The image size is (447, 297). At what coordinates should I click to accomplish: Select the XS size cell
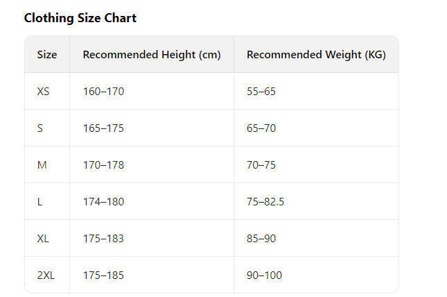(44, 91)
